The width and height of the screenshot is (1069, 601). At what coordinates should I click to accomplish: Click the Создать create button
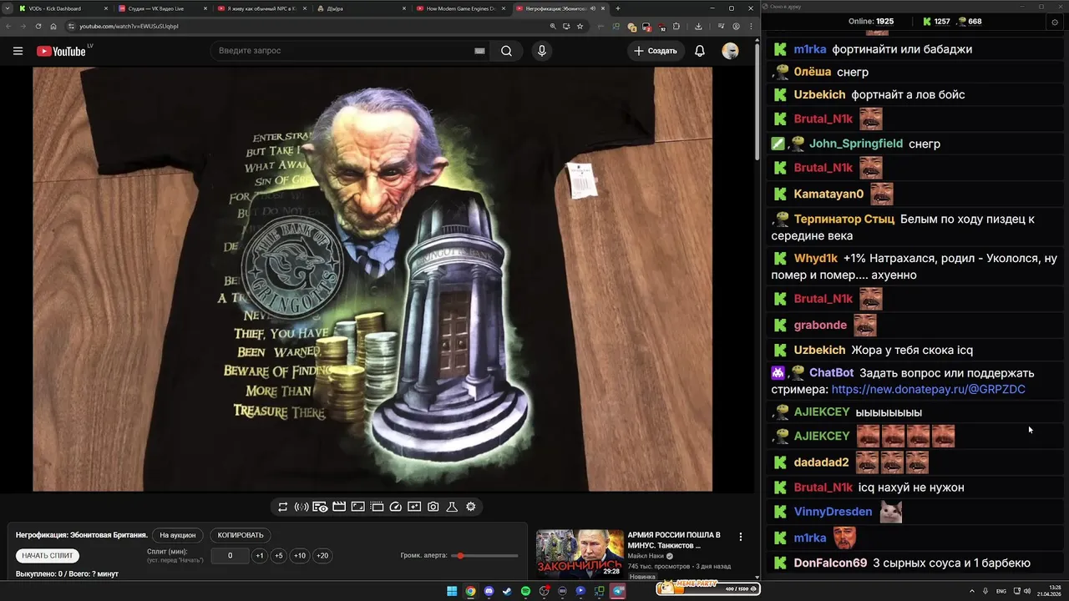click(x=656, y=51)
